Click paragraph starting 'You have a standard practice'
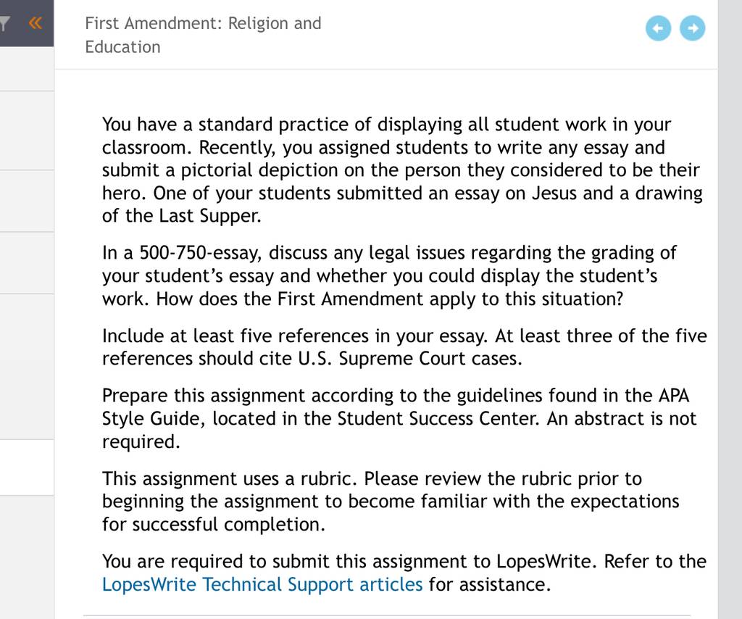Screen dimensions: 742x619 click(402, 170)
